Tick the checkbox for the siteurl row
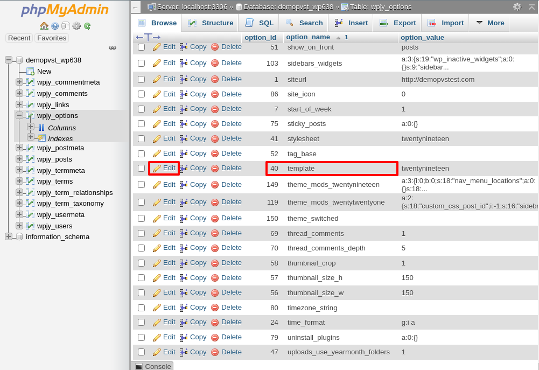539x370 pixels. tap(141, 79)
